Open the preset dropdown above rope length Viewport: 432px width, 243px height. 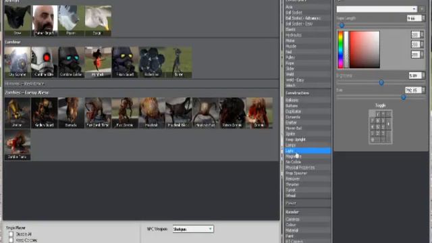pyautogui.click(x=377, y=9)
